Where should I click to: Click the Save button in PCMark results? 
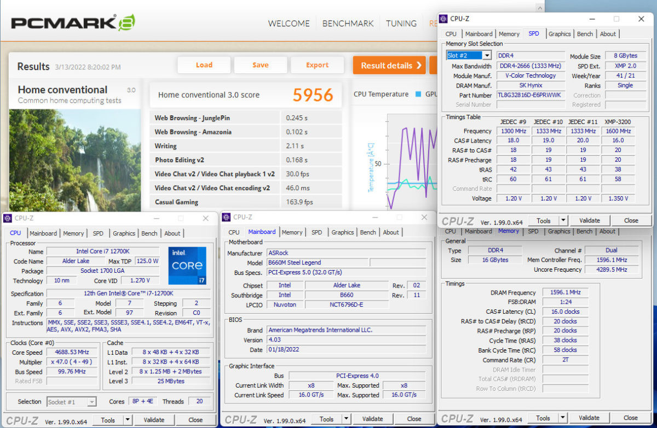pyautogui.click(x=261, y=65)
